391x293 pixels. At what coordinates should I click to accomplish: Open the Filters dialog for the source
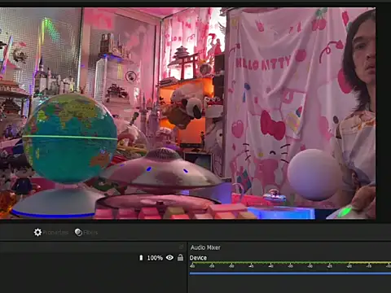(x=86, y=233)
